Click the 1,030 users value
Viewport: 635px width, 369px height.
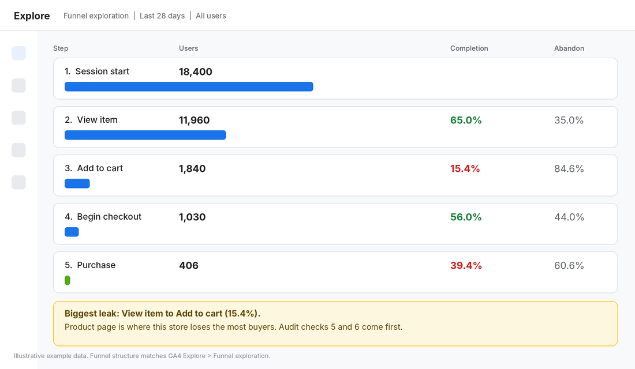tap(192, 217)
